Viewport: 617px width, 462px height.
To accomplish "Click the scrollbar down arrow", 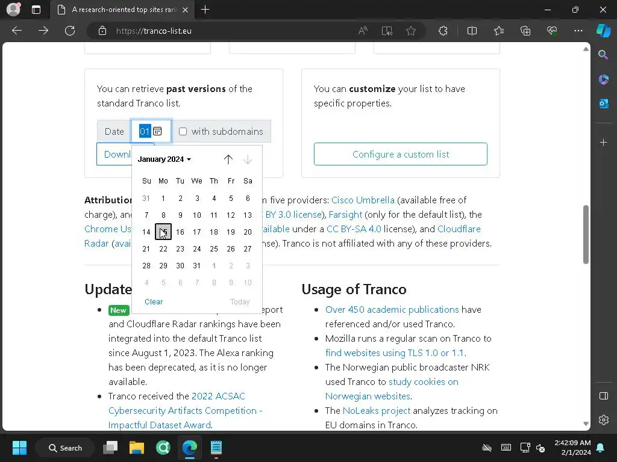I will 586,423.
